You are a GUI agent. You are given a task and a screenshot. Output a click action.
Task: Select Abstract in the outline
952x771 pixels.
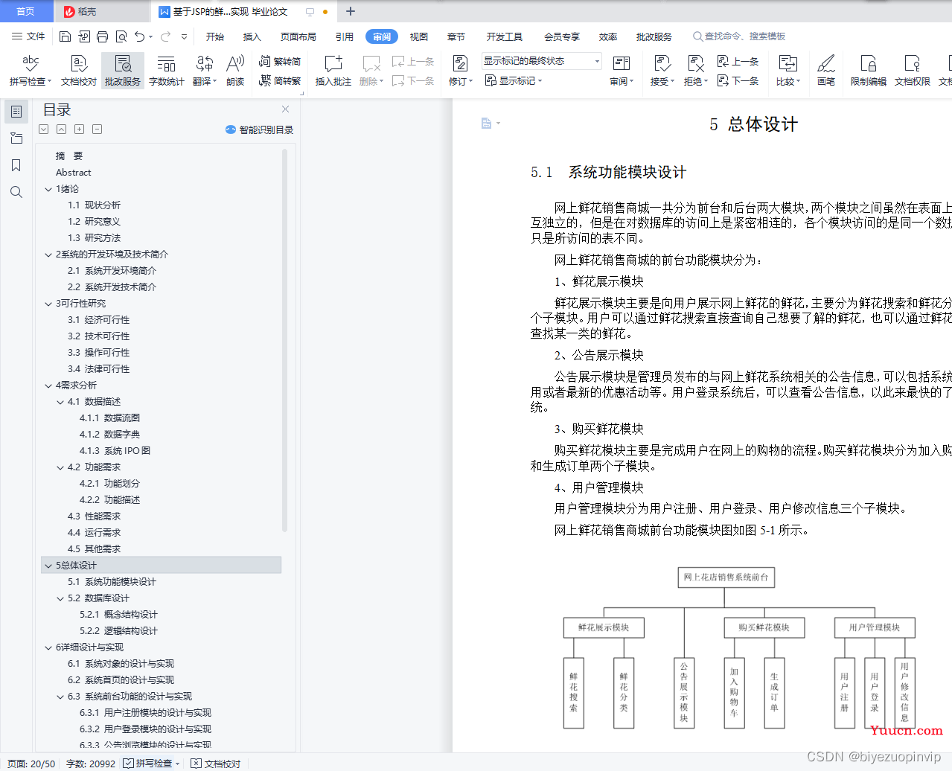tap(73, 173)
